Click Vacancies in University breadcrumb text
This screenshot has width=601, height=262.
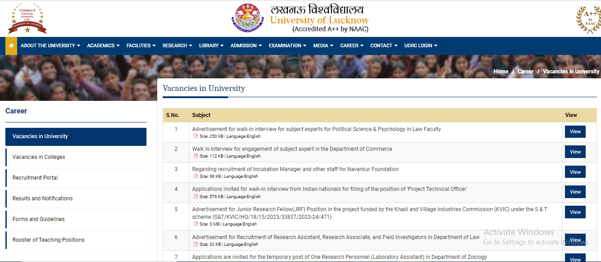click(x=571, y=72)
